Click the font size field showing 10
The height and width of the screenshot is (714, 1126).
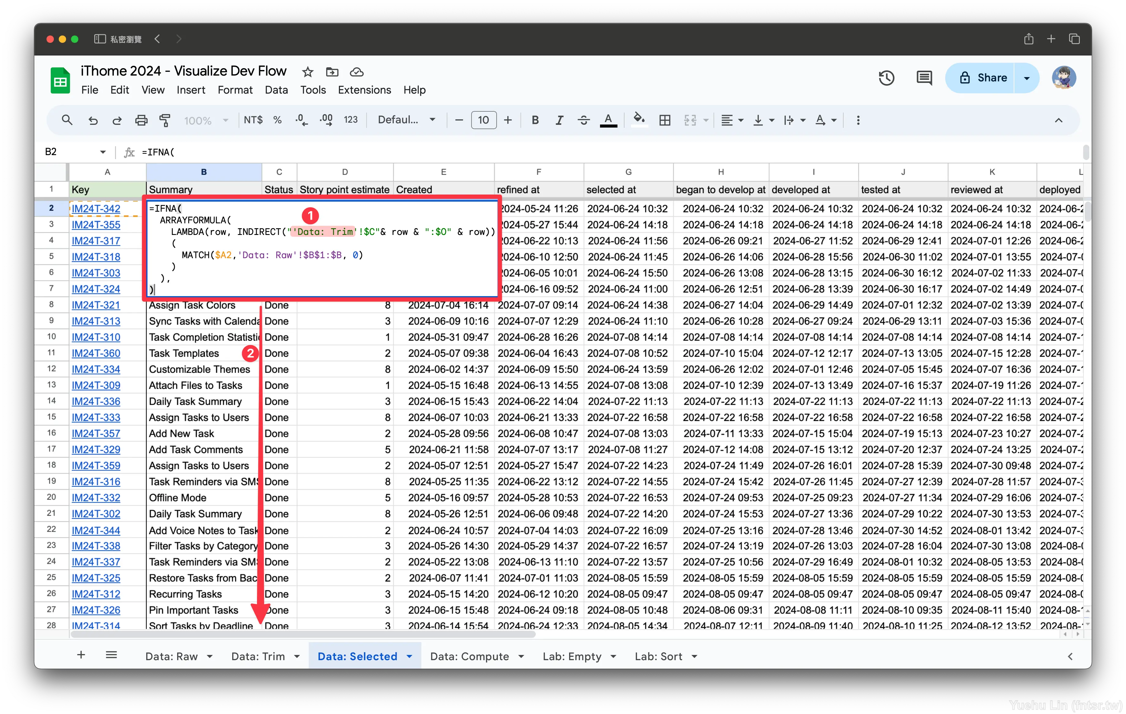coord(483,120)
